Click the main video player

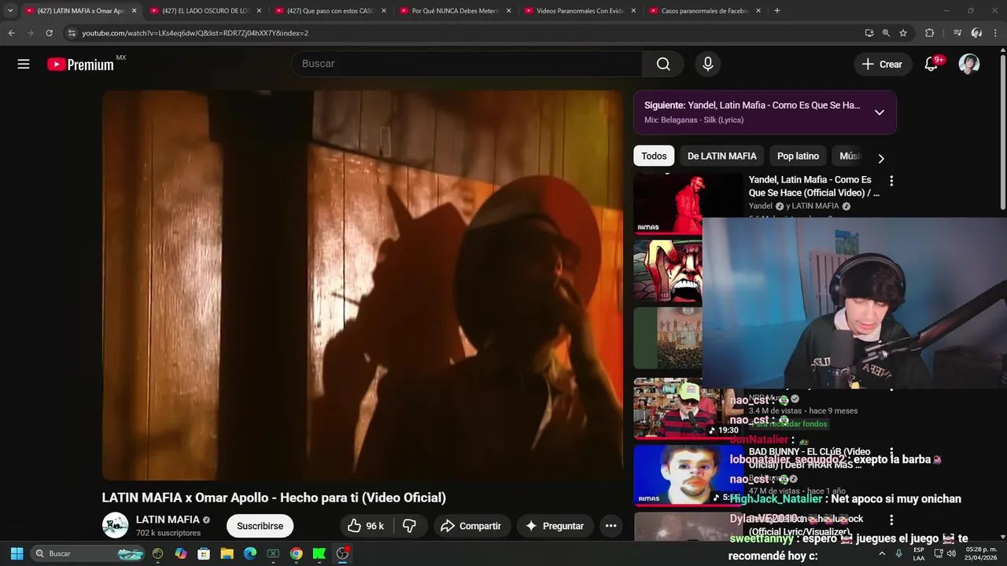click(362, 285)
